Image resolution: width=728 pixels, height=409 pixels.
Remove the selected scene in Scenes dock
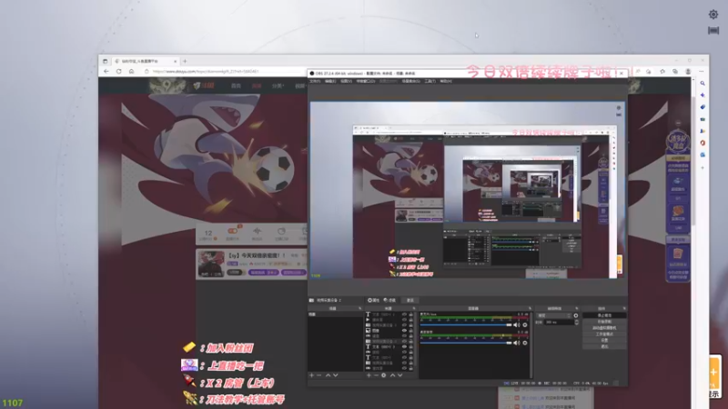tap(319, 375)
